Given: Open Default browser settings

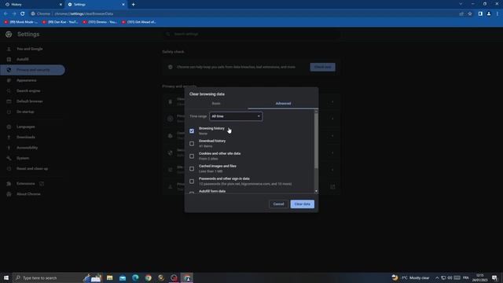Looking at the screenshot, I should coord(30,101).
